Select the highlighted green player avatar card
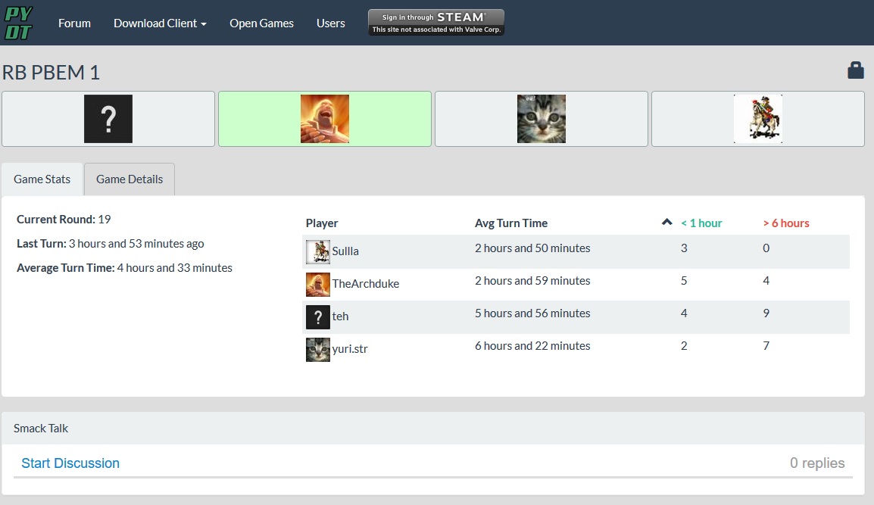Viewport: 874px width, 505px height. pyautogui.click(x=324, y=119)
